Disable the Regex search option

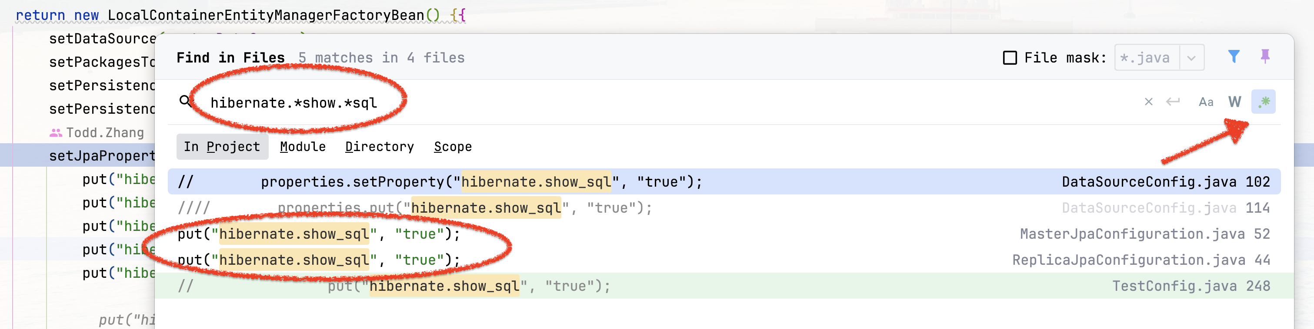1263,102
